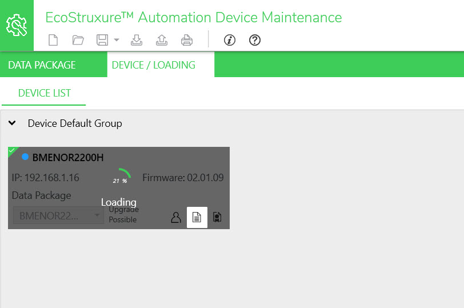This screenshot has height=308, width=464.
Task: Collapse the Device Default Group
Action: (12, 123)
